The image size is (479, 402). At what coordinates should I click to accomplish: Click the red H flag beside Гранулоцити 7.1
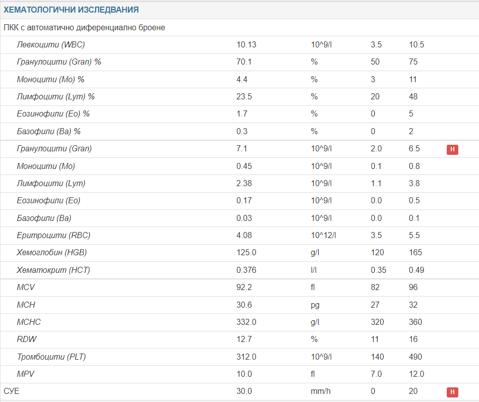point(452,149)
